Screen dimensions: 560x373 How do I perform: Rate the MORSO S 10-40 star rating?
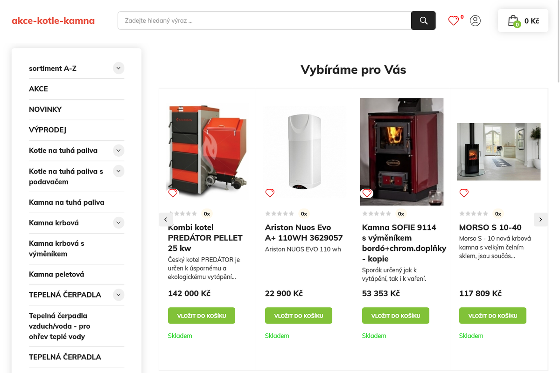pos(474,214)
